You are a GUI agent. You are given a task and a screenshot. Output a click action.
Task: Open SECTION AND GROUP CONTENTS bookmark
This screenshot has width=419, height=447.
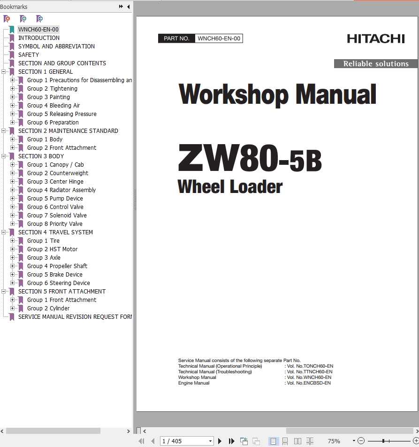pos(62,63)
